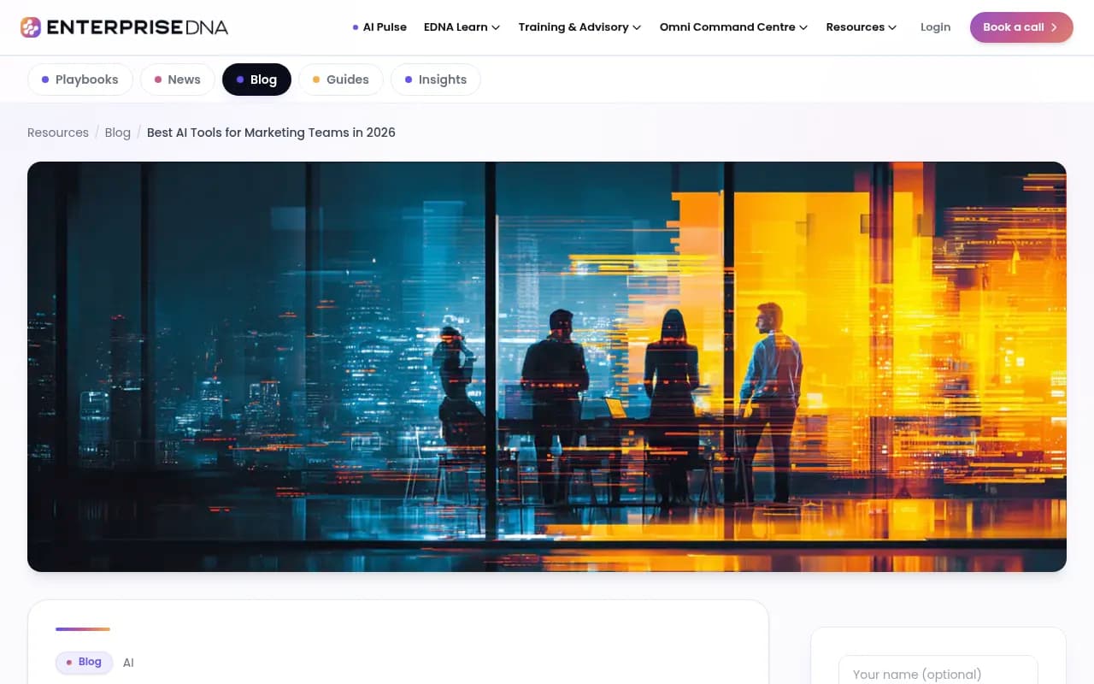The image size is (1094, 684).
Task: Focus the Your name (optional) field
Action: click(x=938, y=674)
